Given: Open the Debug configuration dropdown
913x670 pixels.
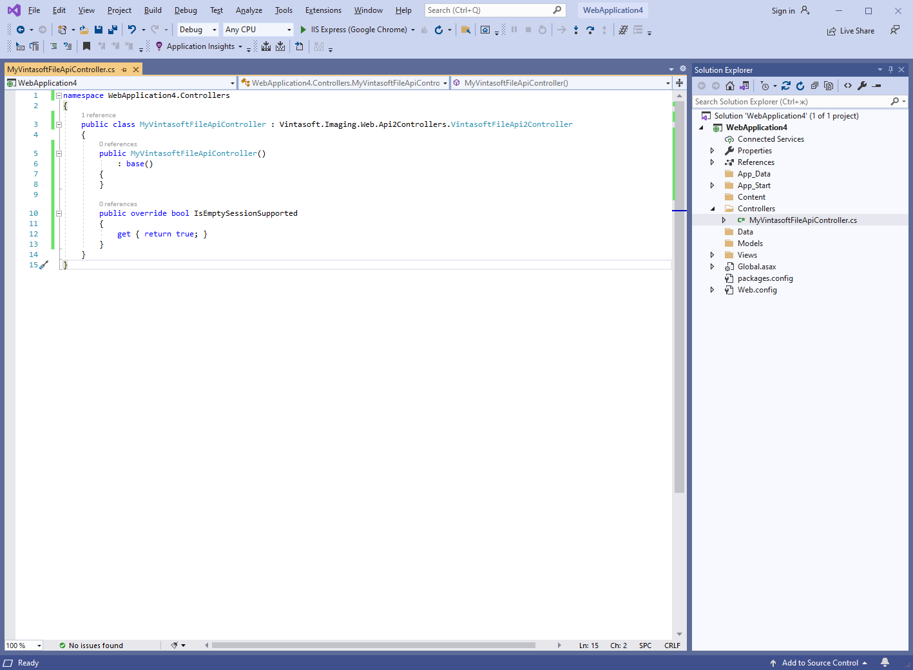Looking at the screenshot, I should [x=198, y=30].
